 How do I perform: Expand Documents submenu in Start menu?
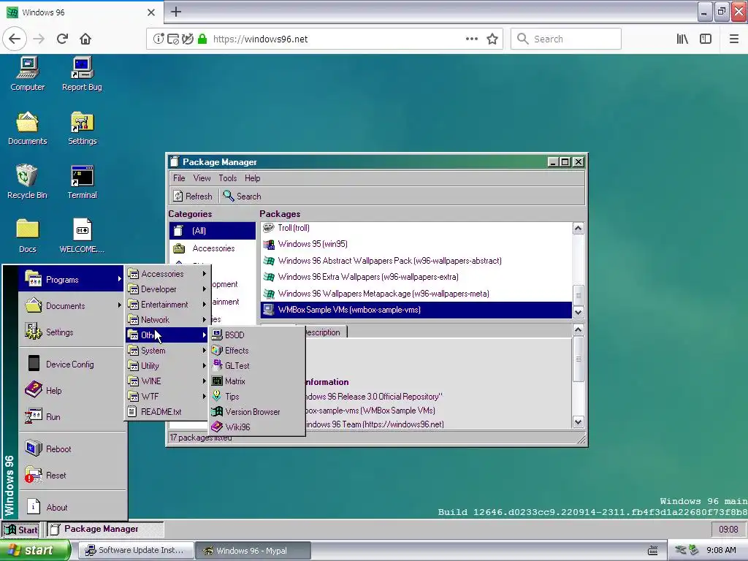[72, 306]
